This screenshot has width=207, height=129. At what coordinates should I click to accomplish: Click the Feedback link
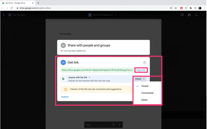(x=65, y=97)
